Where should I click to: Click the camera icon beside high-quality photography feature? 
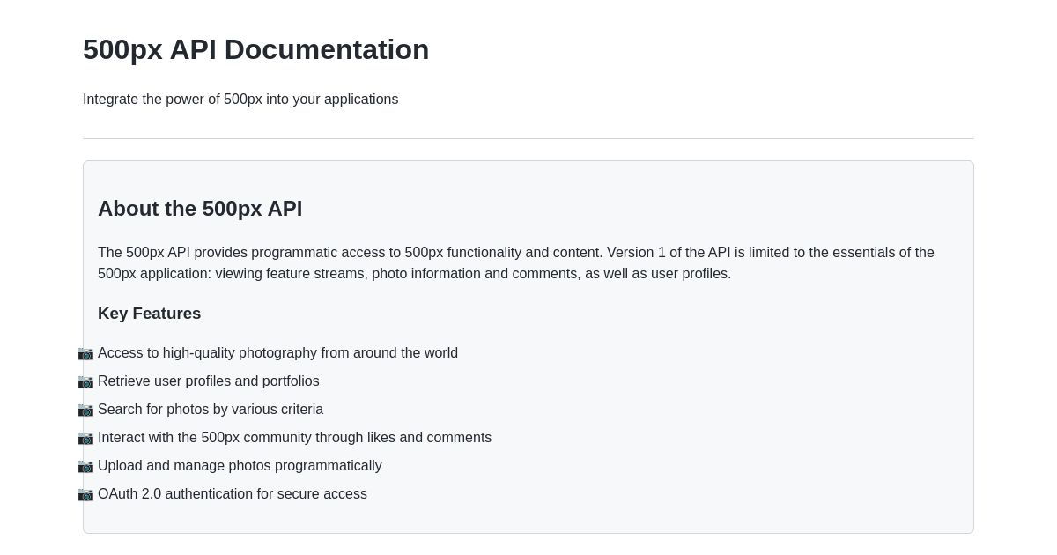85,354
